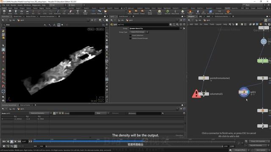This screenshot has width=271, height=152.
Task: Click the Dry Ice shelf icon
Action: click(x=198, y=12)
